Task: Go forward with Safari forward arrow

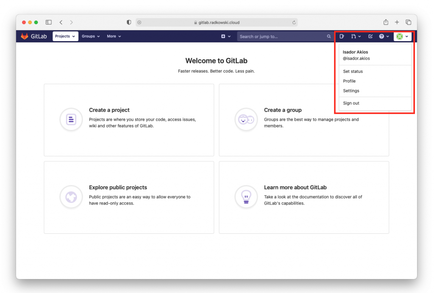Action: pyautogui.click(x=71, y=22)
